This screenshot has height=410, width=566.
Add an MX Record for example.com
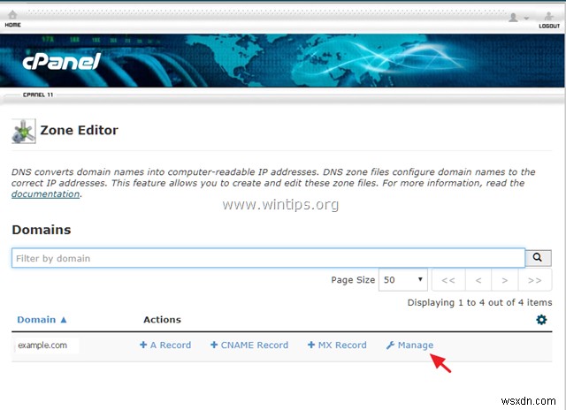[337, 345]
